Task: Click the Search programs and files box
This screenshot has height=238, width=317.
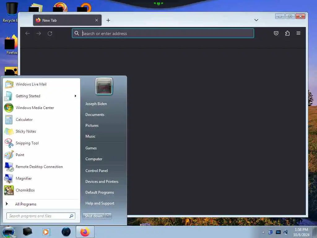Action: [x=41, y=216]
